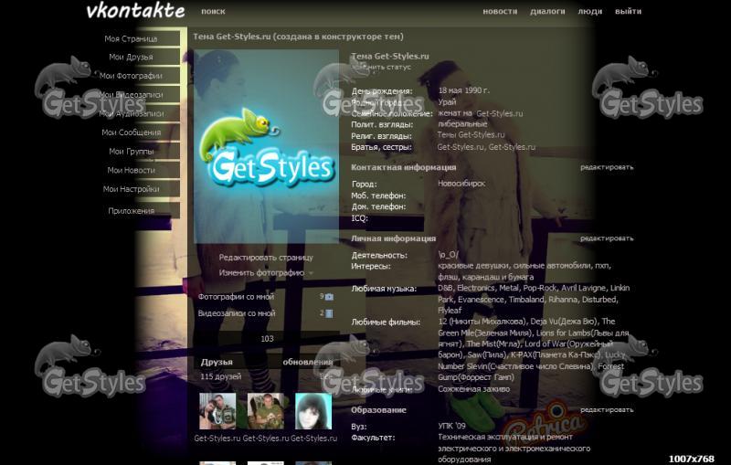Click Контактная информация section header
Viewport: 731px width, 465px height.
click(x=404, y=167)
